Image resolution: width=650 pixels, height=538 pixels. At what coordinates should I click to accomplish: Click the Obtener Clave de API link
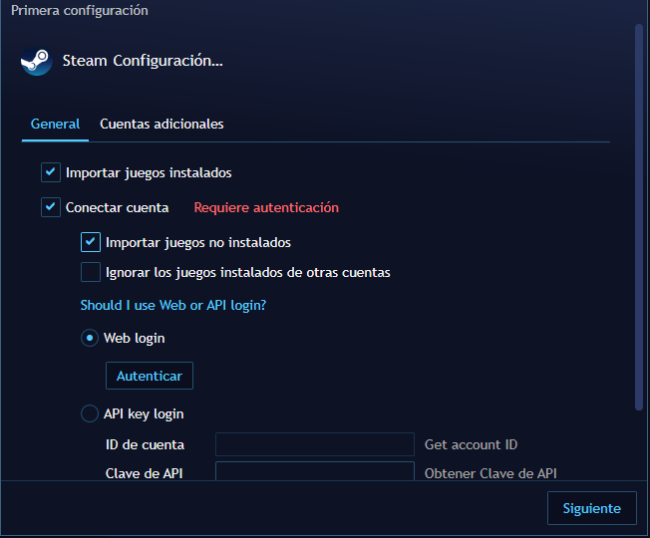pos(490,473)
